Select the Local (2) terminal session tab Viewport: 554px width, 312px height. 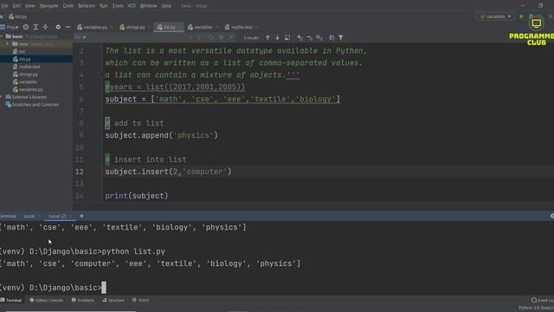coord(57,216)
